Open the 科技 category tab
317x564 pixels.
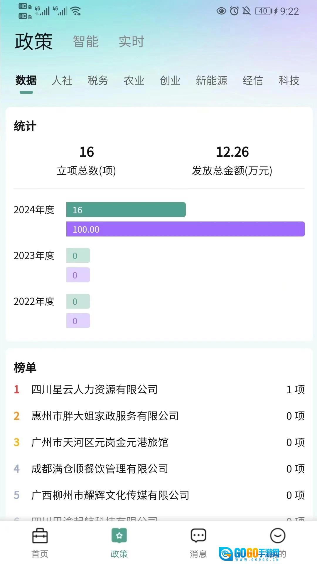pos(289,80)
